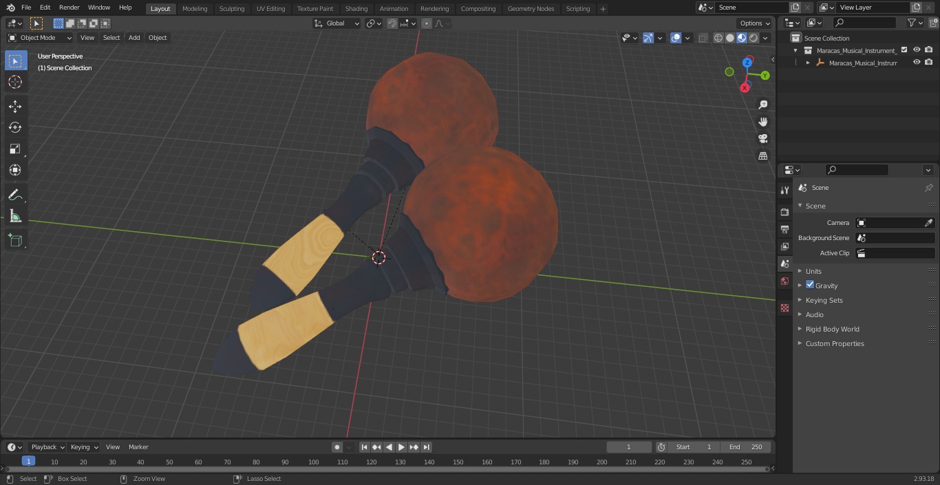The height and width of the screenshot is (485, 940).
Task: Activate the Rotate tool
Action: (x=15, y=127)
